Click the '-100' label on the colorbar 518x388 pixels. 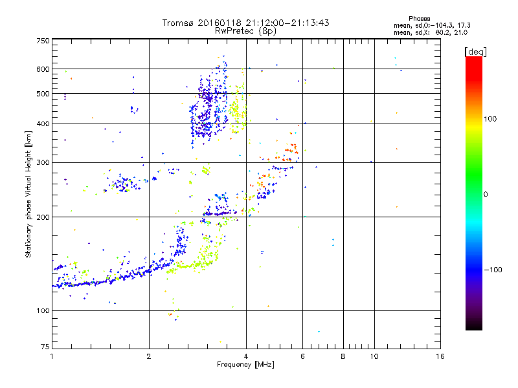click(x=493, y=270)
